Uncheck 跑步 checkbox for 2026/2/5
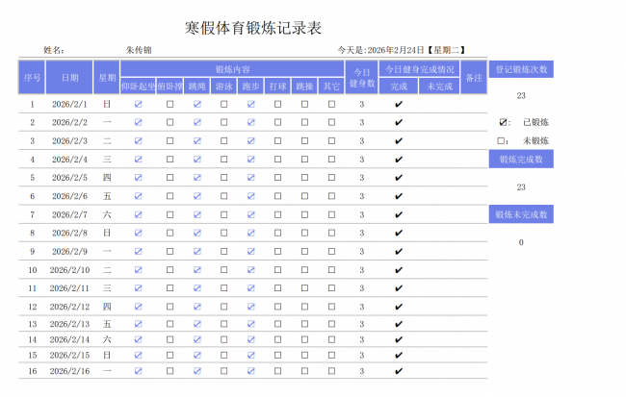 click(x=250, y=177)
